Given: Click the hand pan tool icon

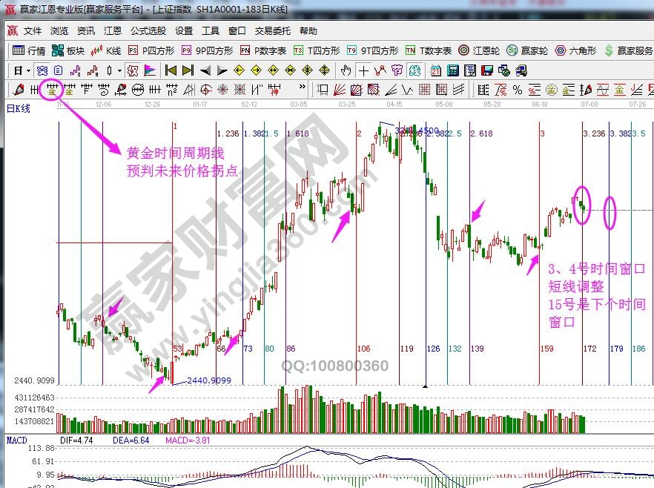Looking at the screenshot, I should pos(346,70).
